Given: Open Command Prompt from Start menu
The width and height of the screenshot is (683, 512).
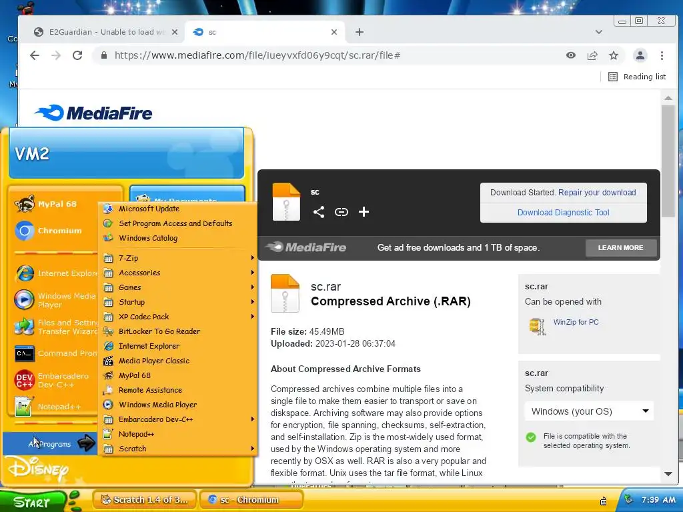Looking at the screenshot, I should coord(56,353).
